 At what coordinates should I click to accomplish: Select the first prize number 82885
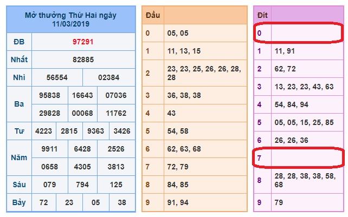tap(83, 60)
